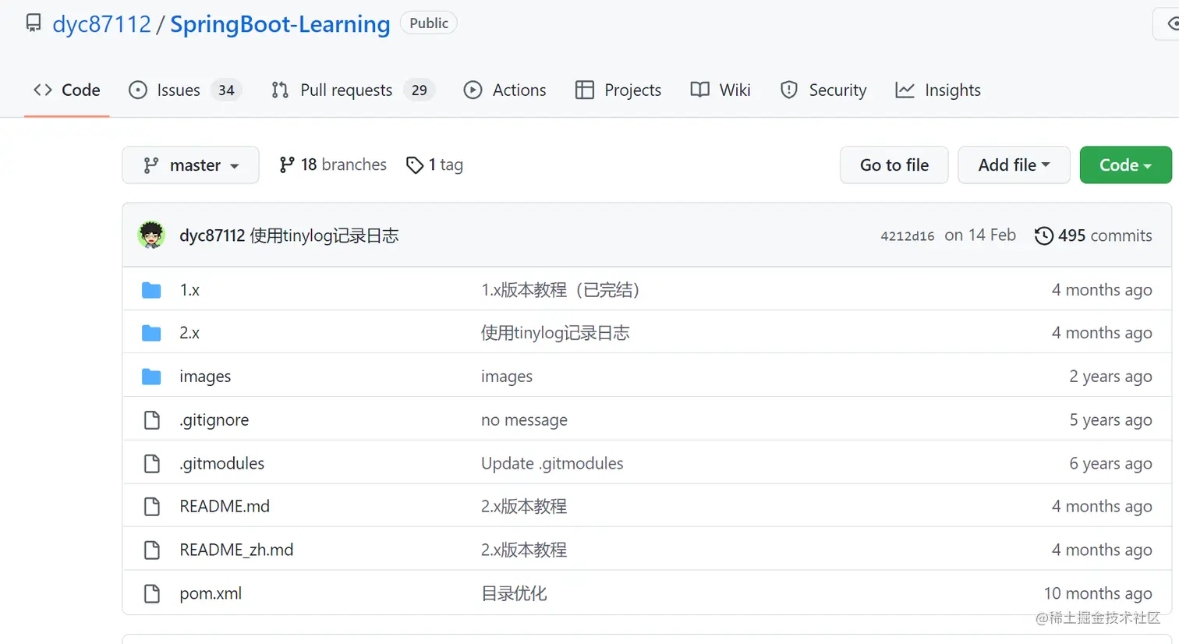
Task: Expand the Add file dropdown
Action: (x=1014, y=165)
